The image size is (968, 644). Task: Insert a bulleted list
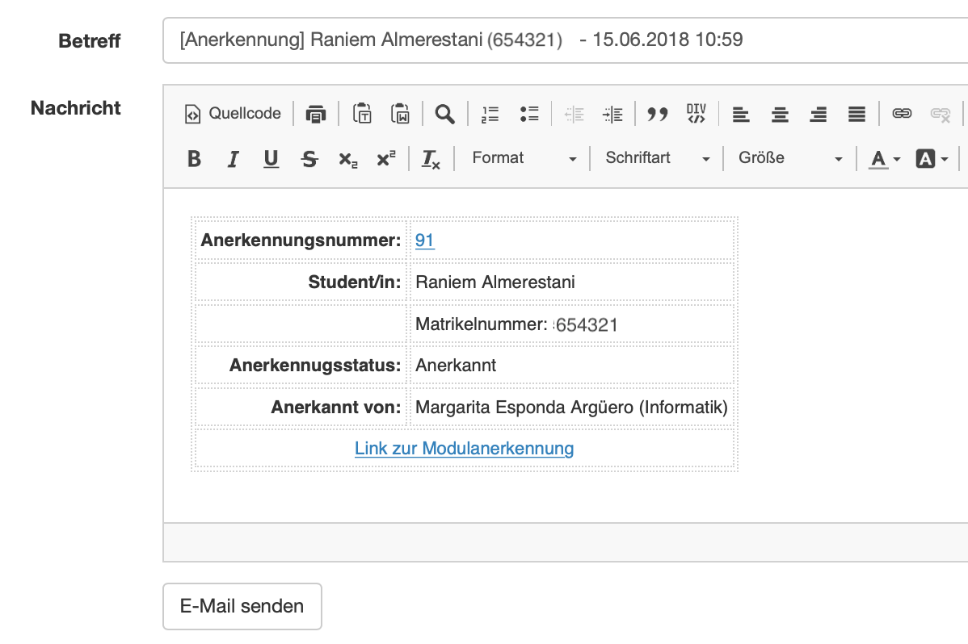529,114
